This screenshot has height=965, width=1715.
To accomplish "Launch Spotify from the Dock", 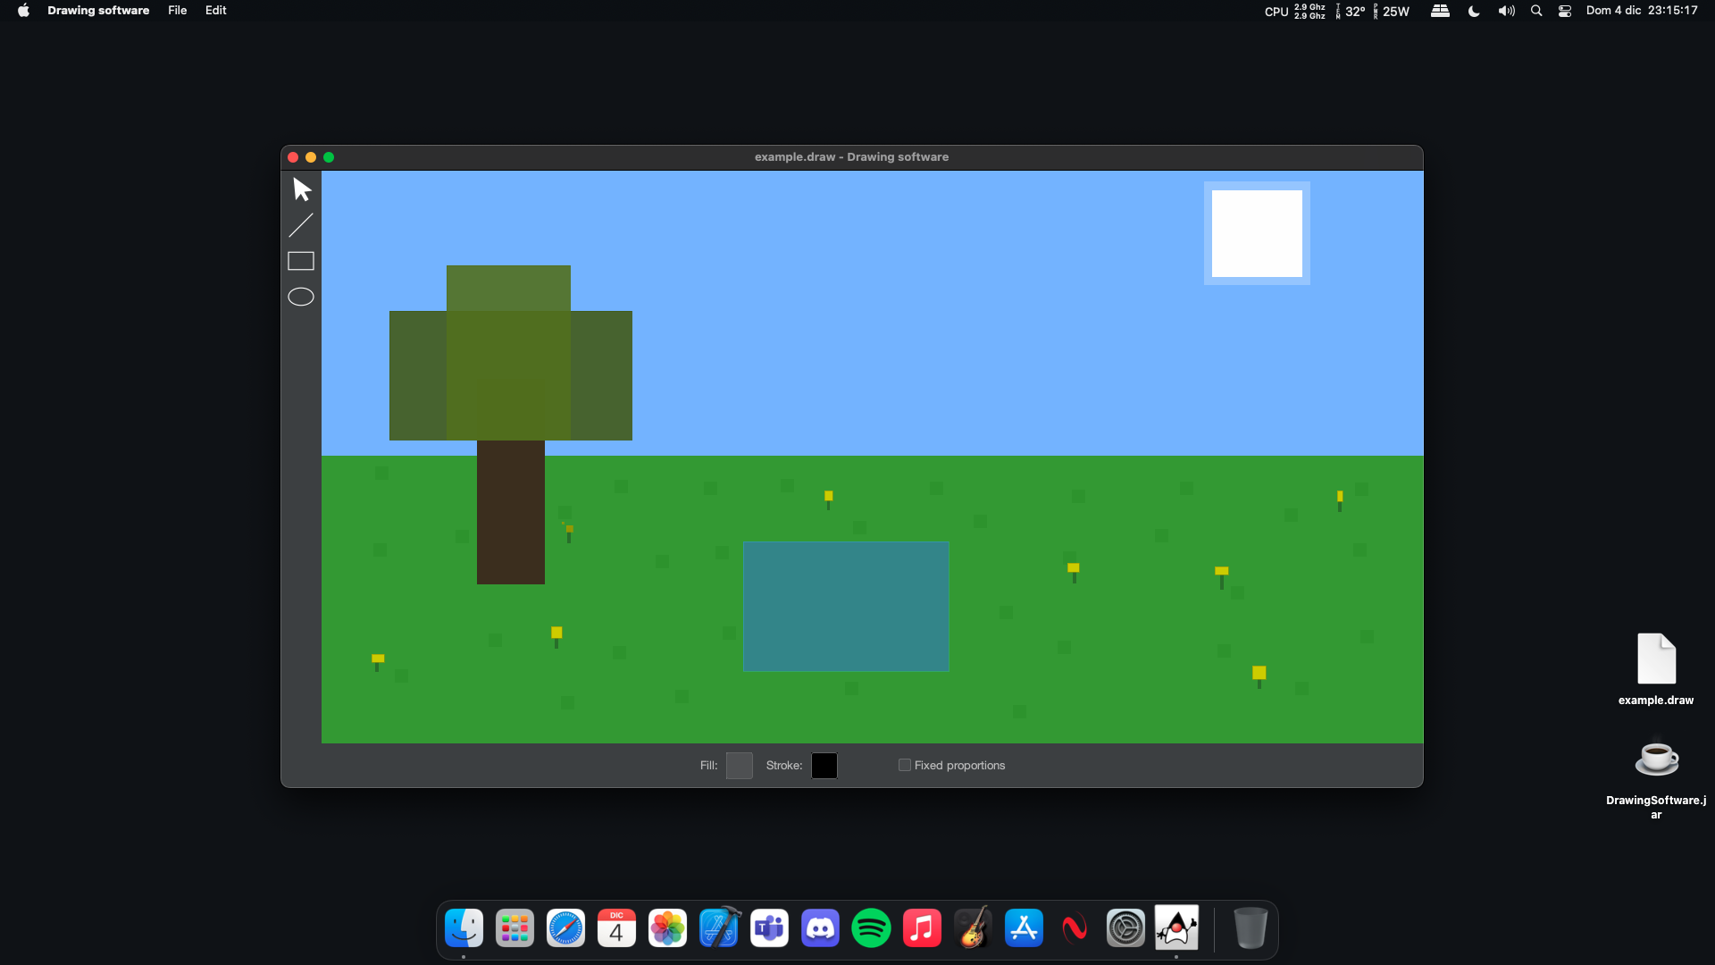I will 872,928.
